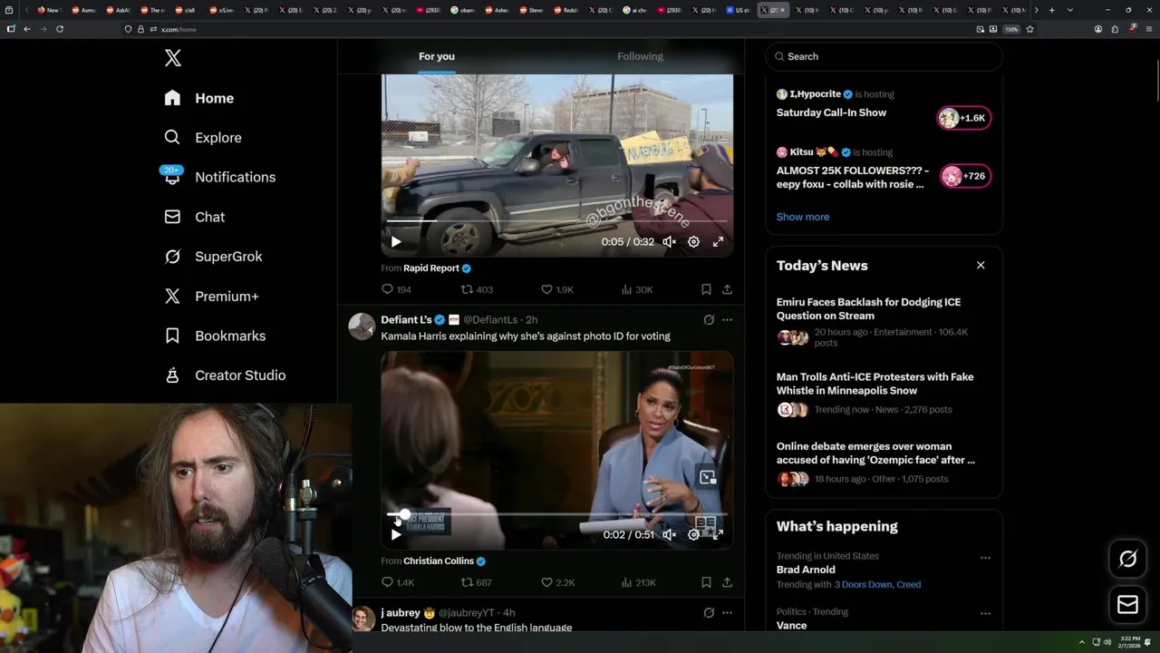
Task: Click Grok icon on j aubrey's post
Action: 709,613
